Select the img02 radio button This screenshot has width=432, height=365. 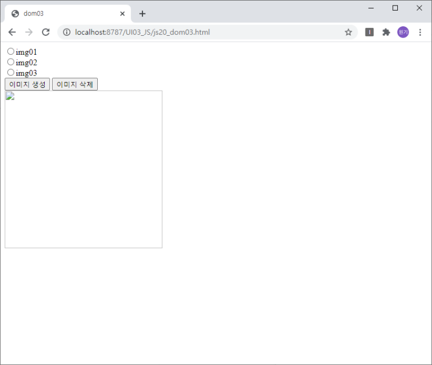tap(11, 61)
